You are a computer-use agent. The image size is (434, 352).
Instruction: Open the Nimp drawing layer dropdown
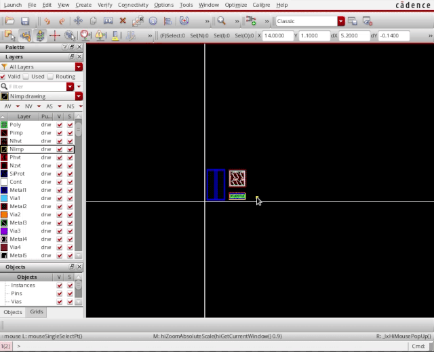(79, 96)
